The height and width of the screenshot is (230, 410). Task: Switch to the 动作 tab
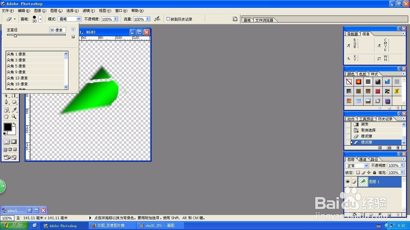point(351,119)
